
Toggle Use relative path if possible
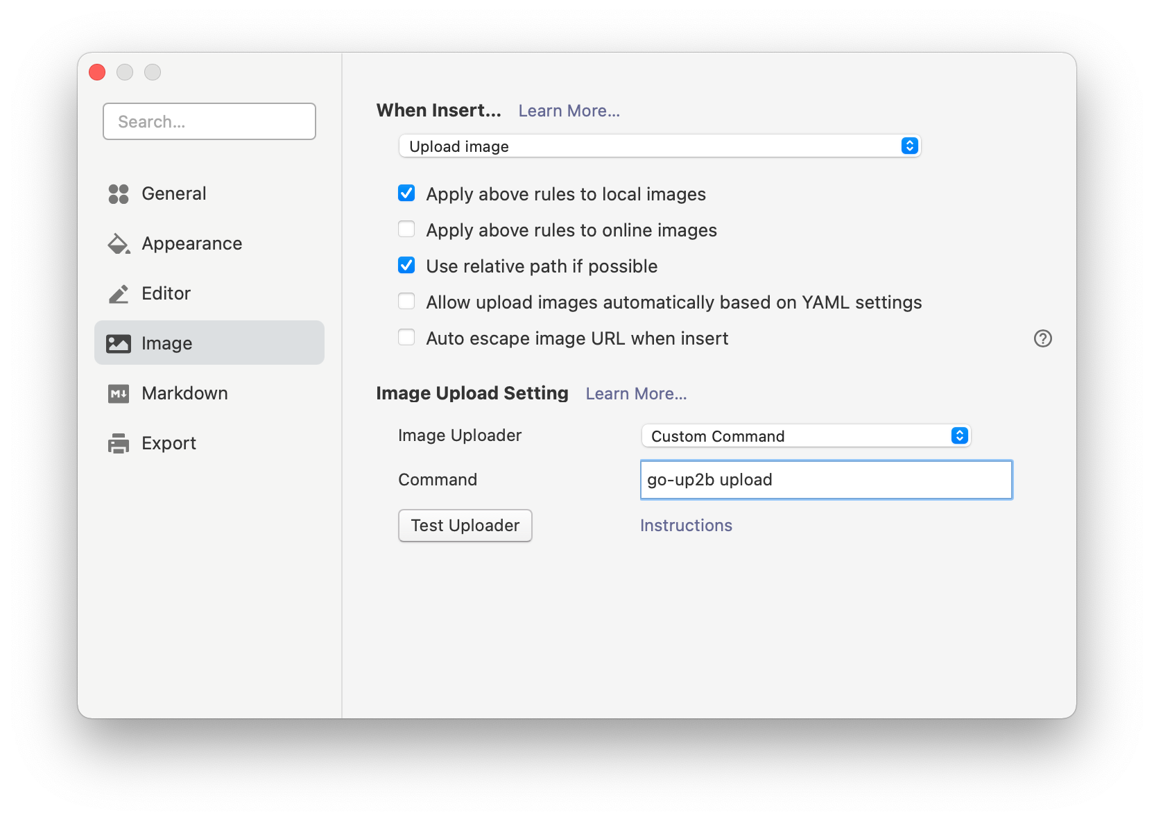pyautogui.click(x=406, y=266)
